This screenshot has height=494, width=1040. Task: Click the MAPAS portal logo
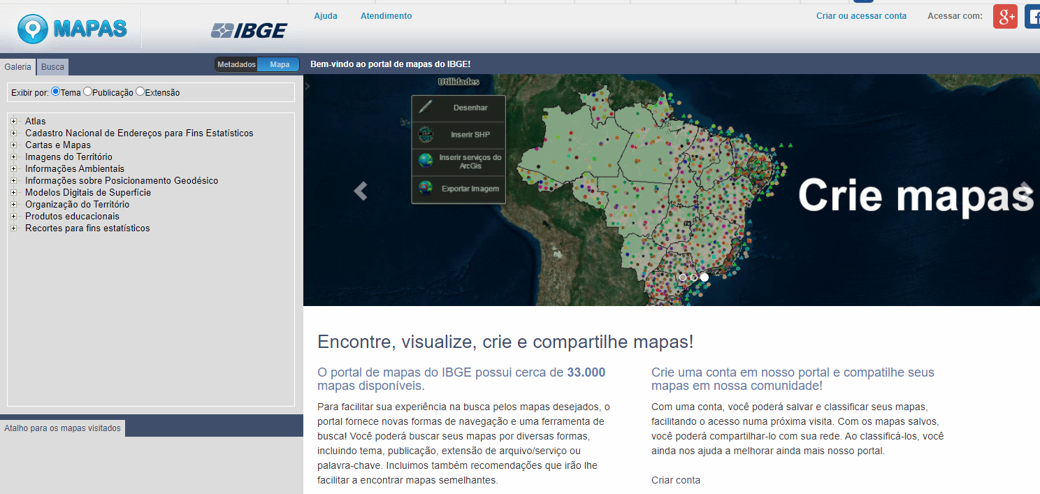pos(72,29)
